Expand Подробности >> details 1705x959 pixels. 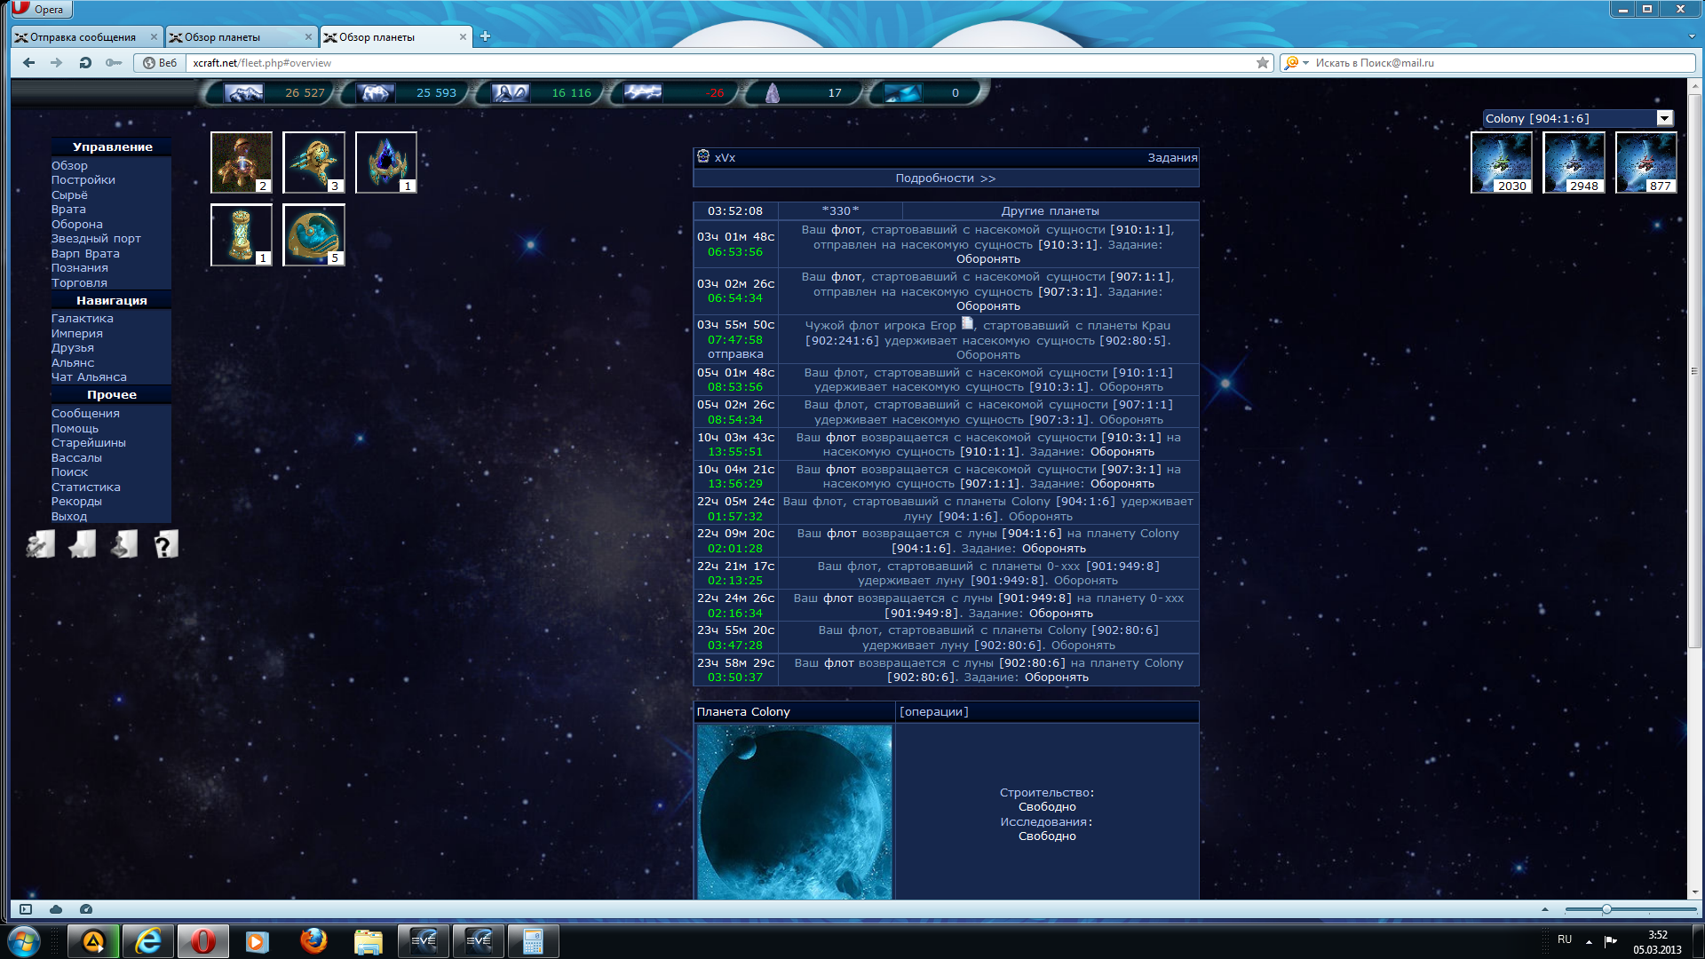point(946,178)
